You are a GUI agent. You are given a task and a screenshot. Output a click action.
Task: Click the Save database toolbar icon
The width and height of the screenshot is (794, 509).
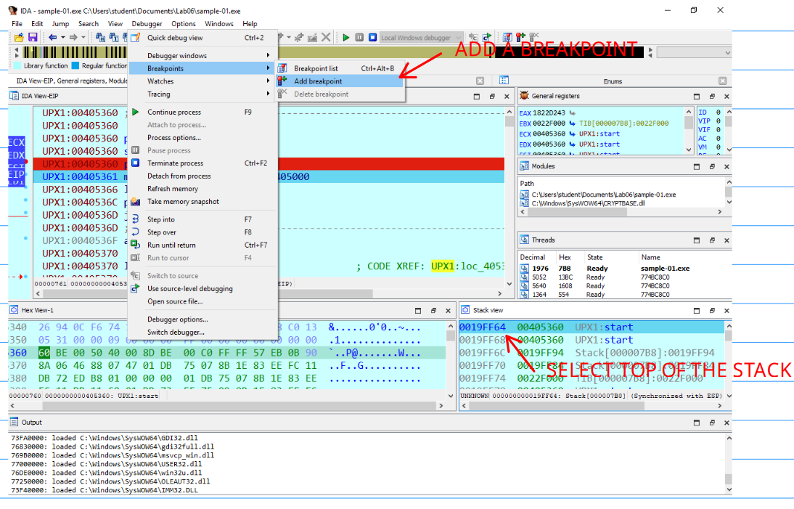pyautogui.click(x=33, y=38)
